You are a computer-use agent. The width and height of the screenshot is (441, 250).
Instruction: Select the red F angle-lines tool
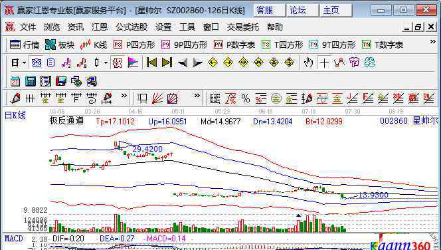tap(367, 98)
